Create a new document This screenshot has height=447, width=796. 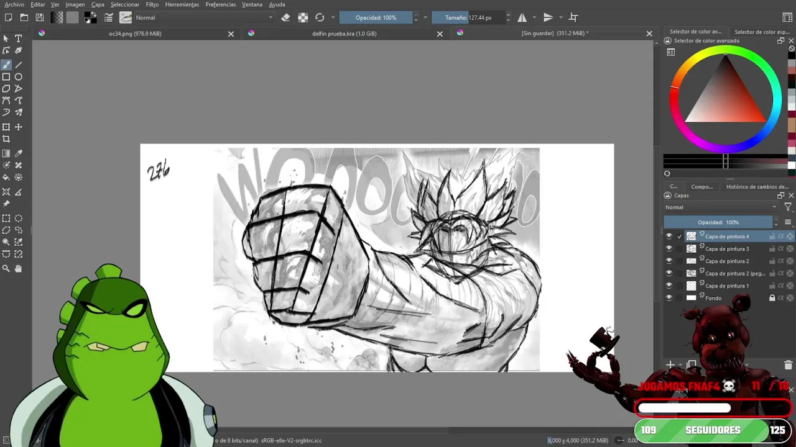click(9, 17)
